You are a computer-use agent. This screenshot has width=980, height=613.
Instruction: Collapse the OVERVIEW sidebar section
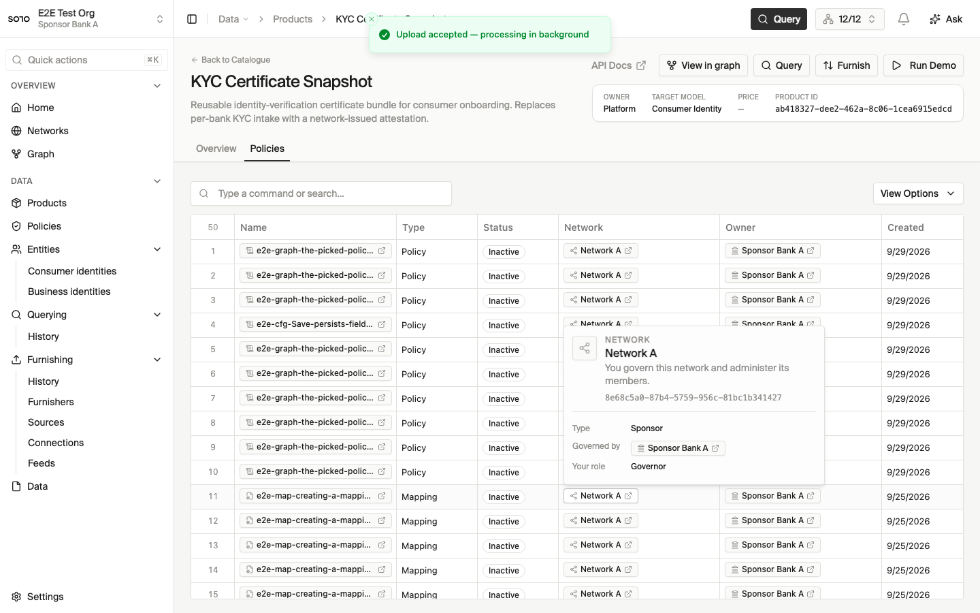157,86
